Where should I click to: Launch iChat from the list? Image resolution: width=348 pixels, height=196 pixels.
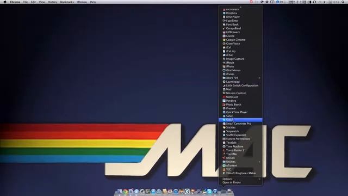click(240, 55)
